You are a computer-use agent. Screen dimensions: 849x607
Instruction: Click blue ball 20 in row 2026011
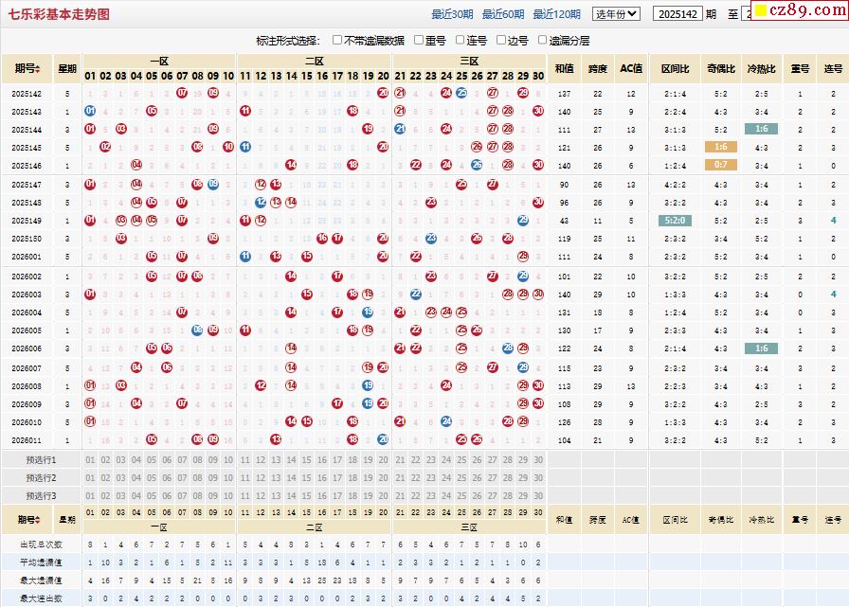[x=383, y=439]
